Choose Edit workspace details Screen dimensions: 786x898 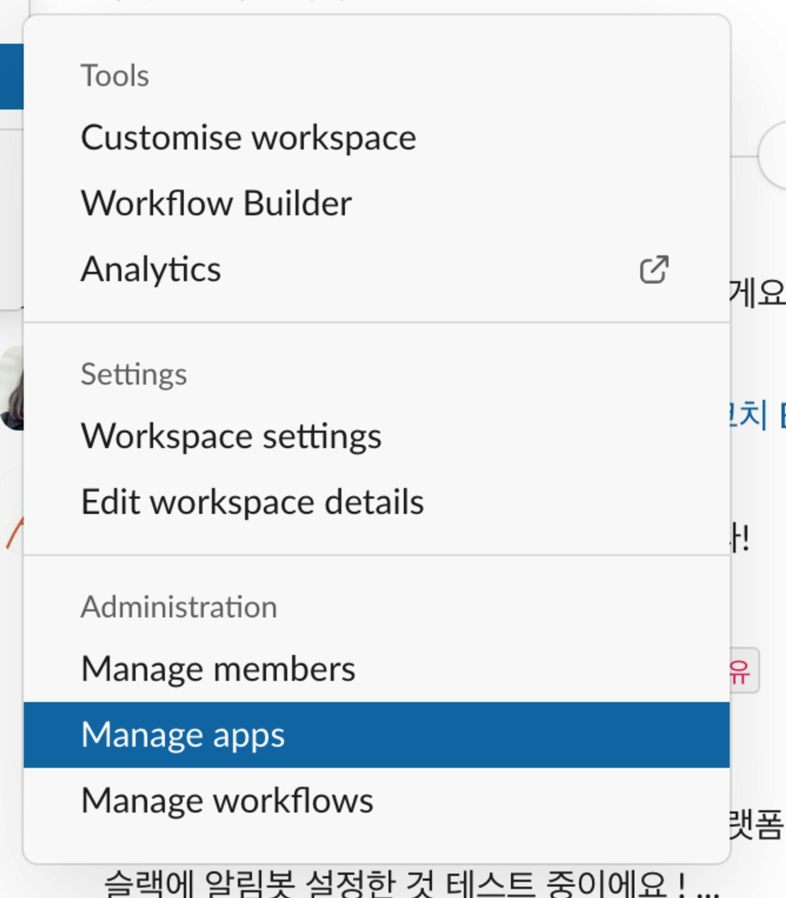coord(252,502)
